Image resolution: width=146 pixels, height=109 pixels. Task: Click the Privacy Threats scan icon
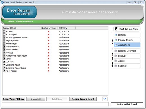[116, 40]
